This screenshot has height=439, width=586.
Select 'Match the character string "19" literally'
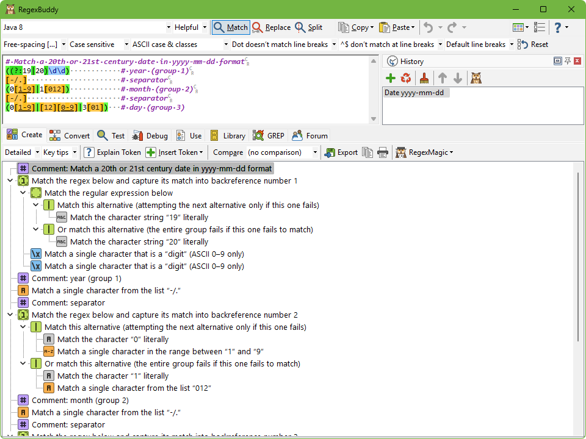coord(139,217)
